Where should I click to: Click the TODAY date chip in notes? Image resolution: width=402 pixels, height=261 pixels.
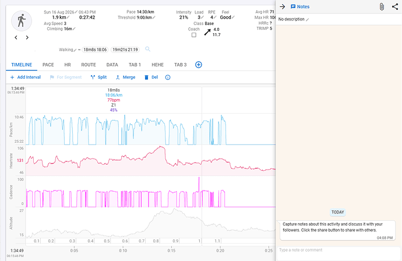[338, 212]
